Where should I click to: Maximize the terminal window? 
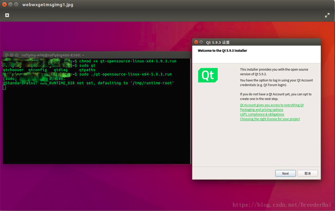tap(16, 55)
